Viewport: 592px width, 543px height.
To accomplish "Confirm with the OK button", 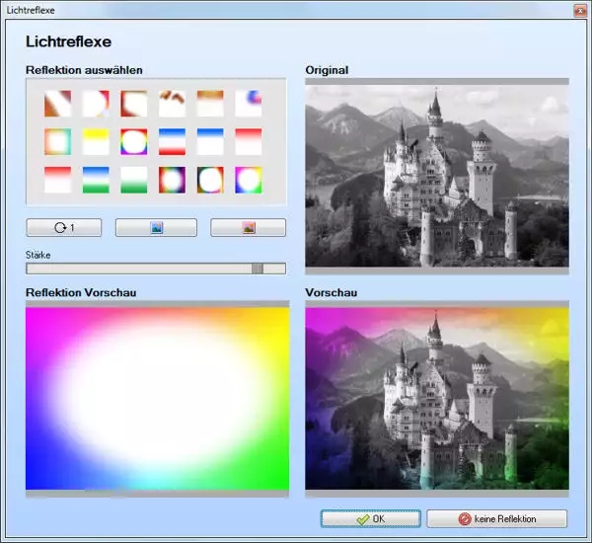I will click(371, 518).
